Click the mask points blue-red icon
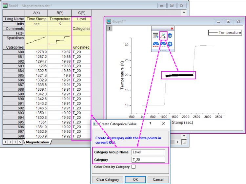 pos(156,44)
